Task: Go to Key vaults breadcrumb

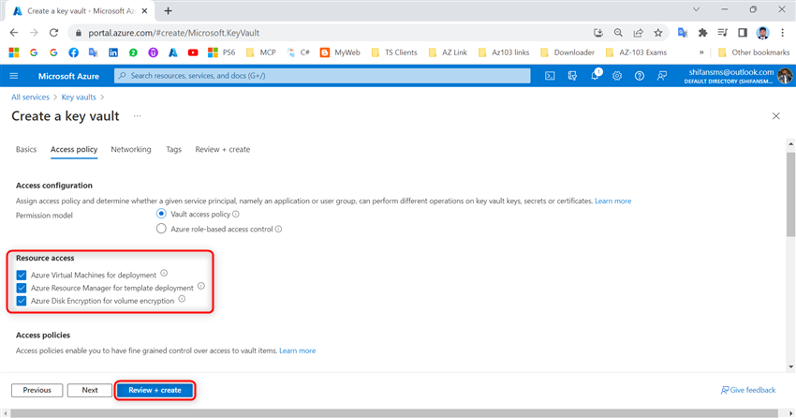Action: pyautogui.click(x=79, y=97)
